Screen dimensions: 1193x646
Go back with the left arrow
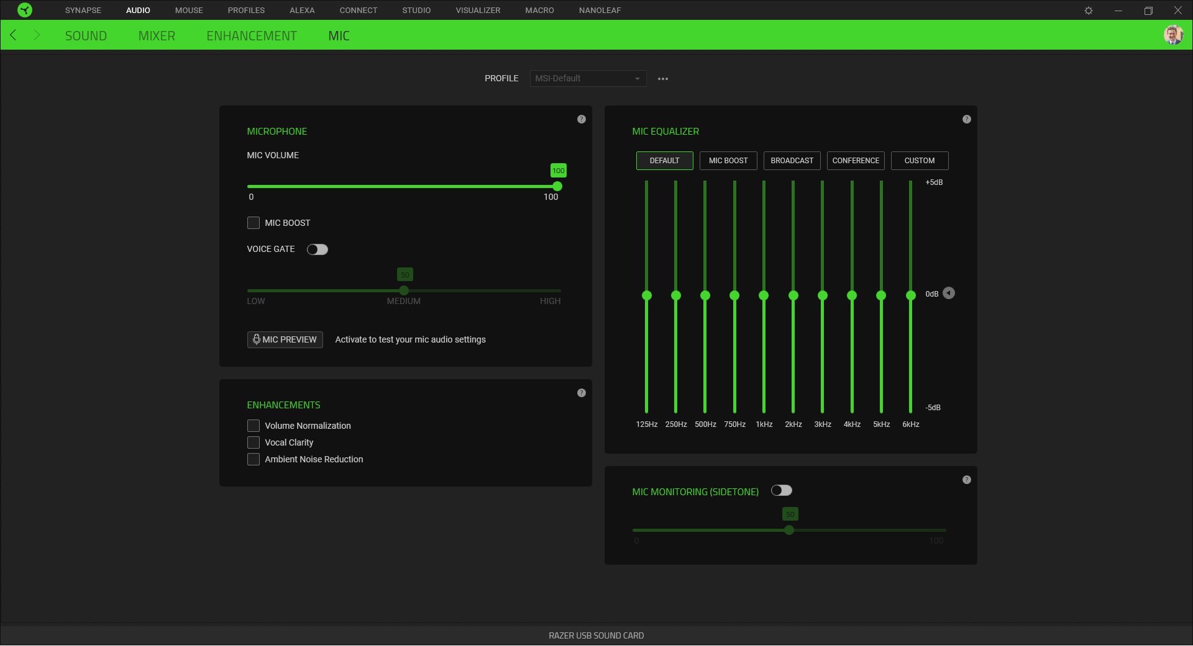coord(13,35)
